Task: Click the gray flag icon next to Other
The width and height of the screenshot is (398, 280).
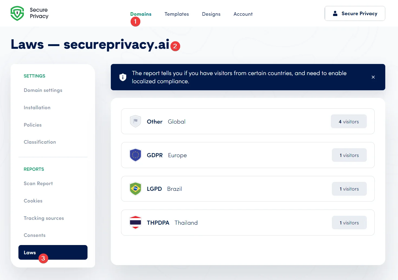Action: click(x=135, y=121)
